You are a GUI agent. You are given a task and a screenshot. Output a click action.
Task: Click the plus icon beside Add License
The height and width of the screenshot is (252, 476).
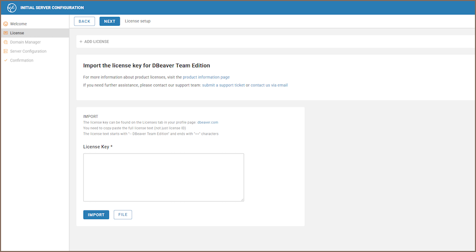(81, 42)
